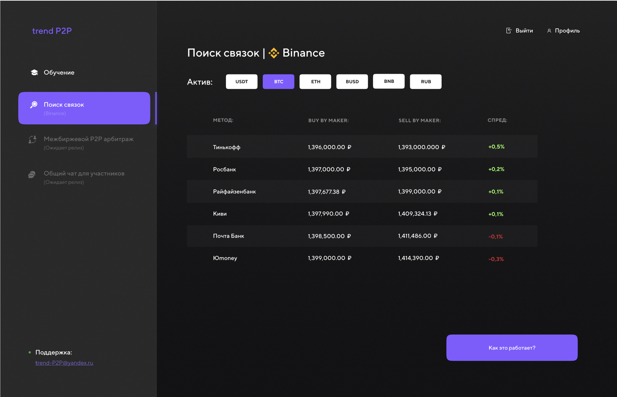
Task: Pick the BNB asset
Action: coord(389,81)
